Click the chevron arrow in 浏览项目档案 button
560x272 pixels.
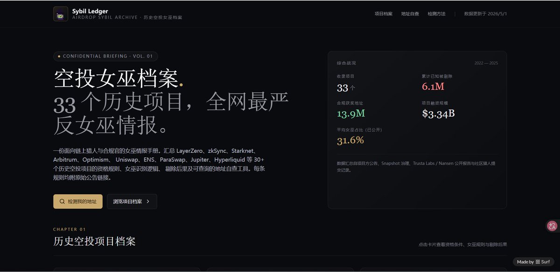tap(148, 202)
